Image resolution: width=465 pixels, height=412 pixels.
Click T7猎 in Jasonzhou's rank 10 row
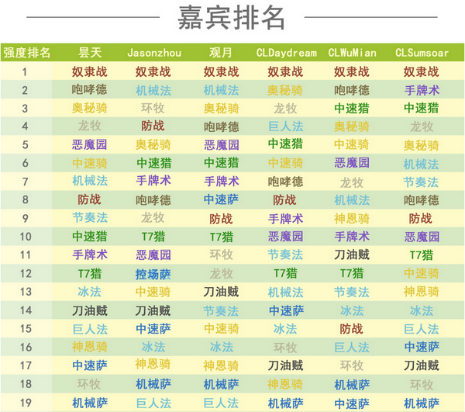pos(153,237)
